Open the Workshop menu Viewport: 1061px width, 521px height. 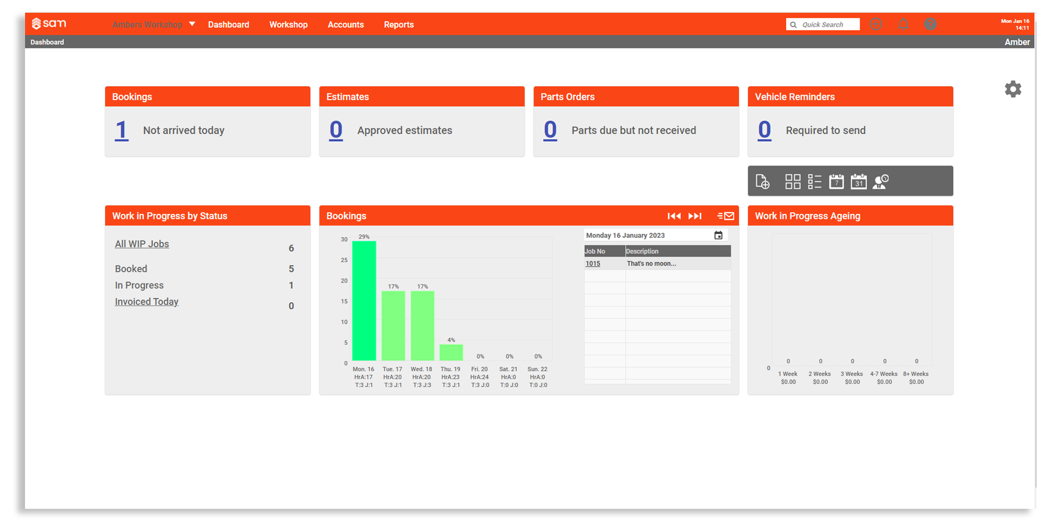pyautogui.click(x=288, y=24)
